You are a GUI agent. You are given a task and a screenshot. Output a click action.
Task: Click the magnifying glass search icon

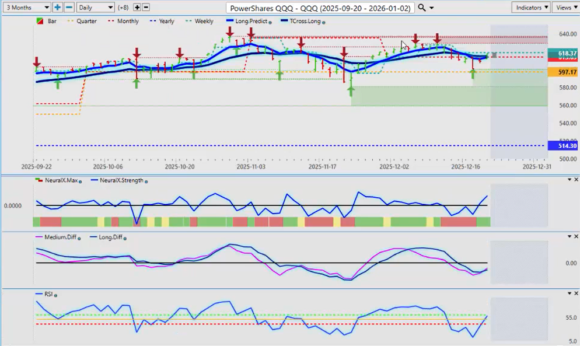[x=422, y=8]
